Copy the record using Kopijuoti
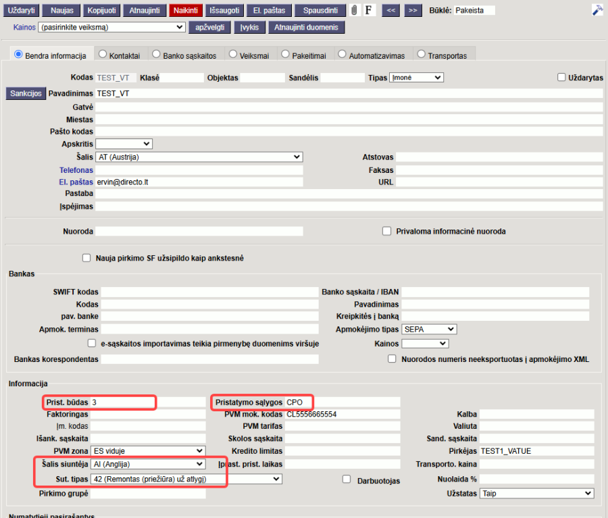The height and width of the screenshot is (518, 608). 101,11
